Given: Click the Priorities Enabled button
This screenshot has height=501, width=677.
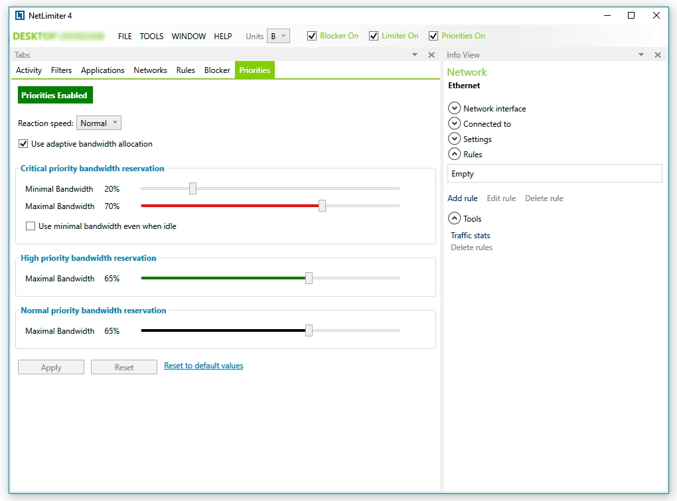Looking at the screenshot, I should (x=55, y=95).
